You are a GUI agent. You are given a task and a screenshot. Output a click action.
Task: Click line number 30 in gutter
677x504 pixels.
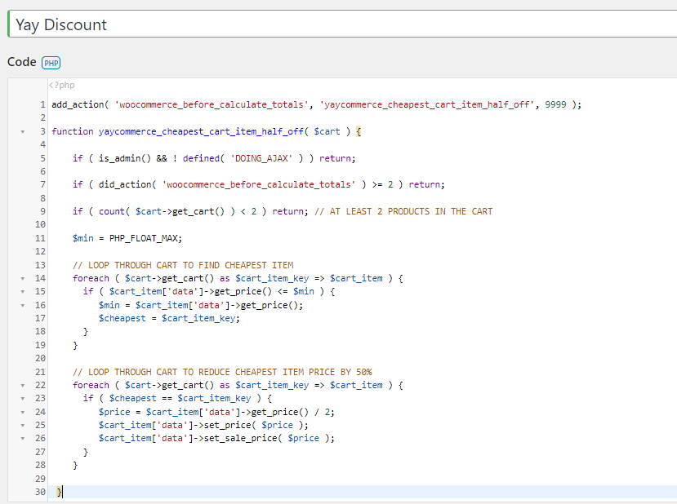click(x=40, y=492)
